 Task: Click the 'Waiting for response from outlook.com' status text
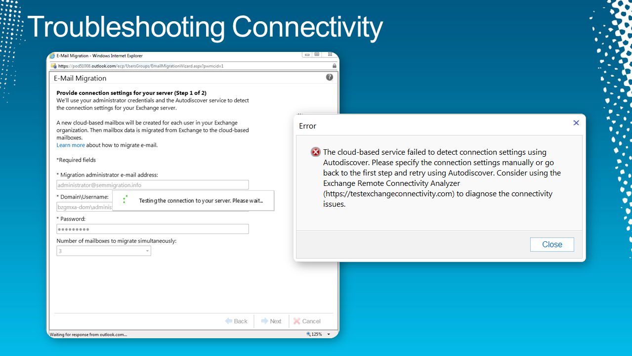pyautogui.click(x=88, y=334)
